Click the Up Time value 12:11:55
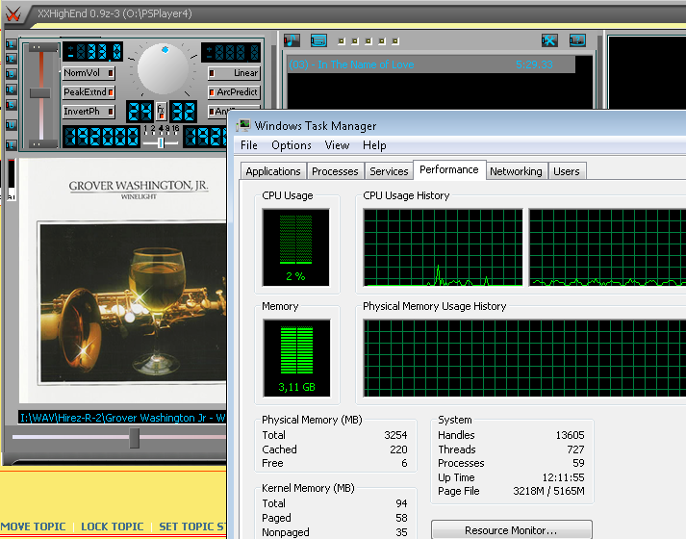 click(564, 477)
